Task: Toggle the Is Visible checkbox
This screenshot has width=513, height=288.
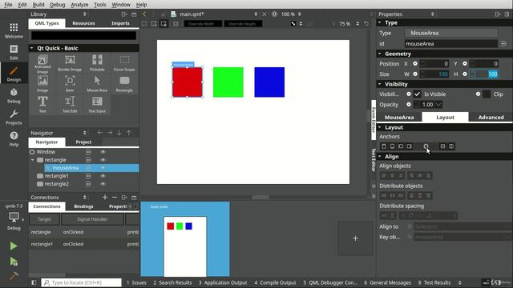Action: click(417, 94)
